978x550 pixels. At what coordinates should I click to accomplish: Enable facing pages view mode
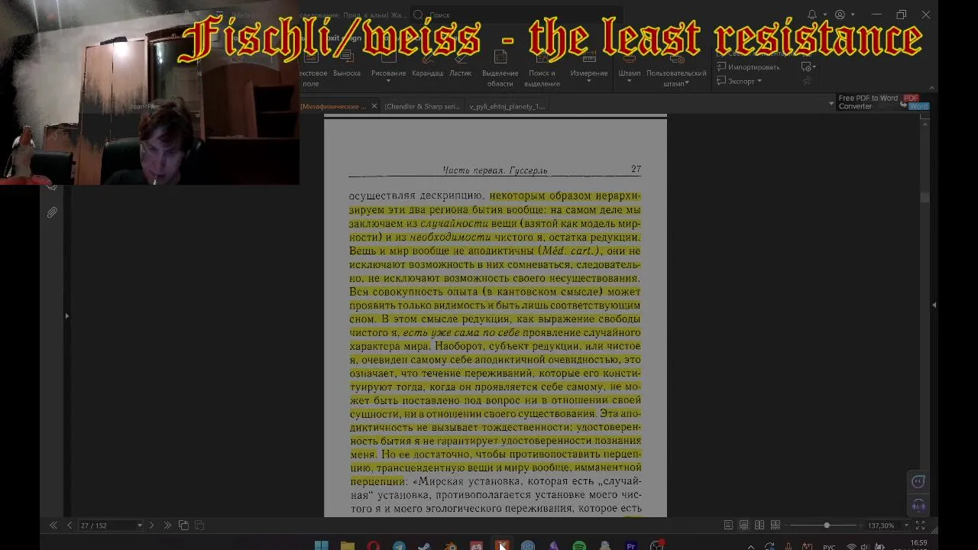click(759, 526)
